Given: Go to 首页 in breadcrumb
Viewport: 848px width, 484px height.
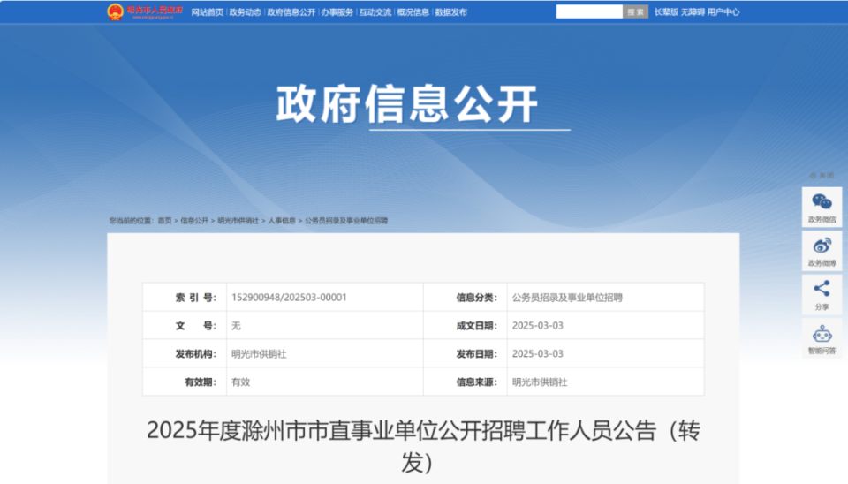Looking at the screenshot, I should pos(164,221).
